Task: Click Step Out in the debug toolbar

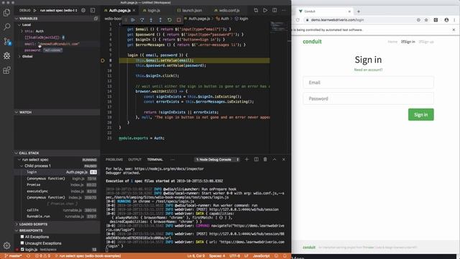Action: coord(160,20)
